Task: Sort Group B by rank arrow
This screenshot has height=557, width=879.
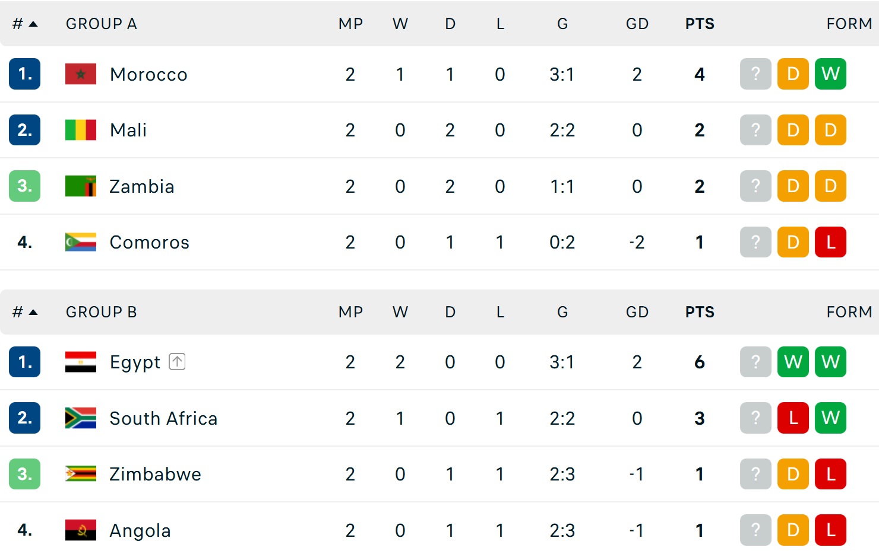Action: click(33, 312)
